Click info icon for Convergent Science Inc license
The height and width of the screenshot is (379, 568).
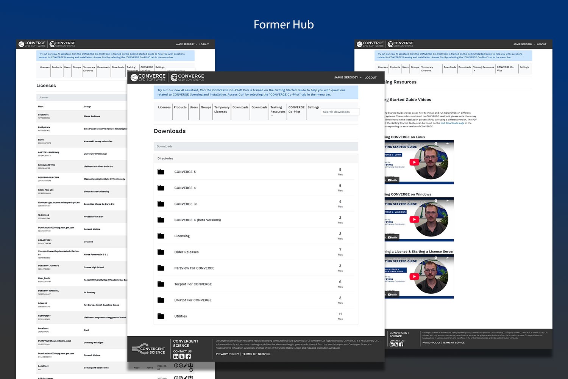(176, 365)
